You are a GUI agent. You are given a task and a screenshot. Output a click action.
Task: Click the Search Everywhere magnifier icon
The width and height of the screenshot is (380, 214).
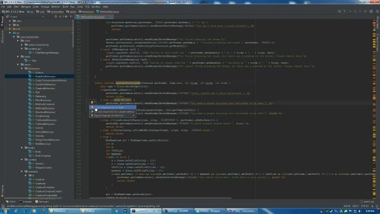378,11
